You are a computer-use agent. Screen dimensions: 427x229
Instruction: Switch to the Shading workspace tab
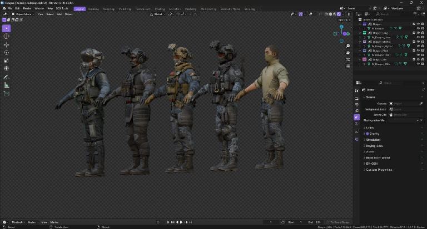pos(160,9)
